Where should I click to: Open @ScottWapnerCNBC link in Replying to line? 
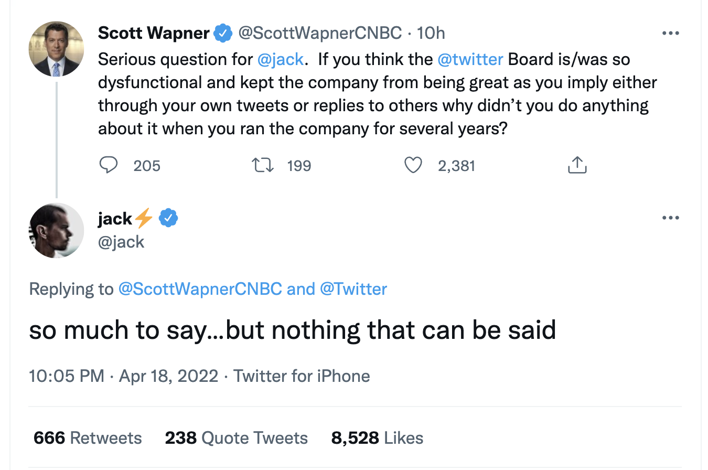coord(200,289)
